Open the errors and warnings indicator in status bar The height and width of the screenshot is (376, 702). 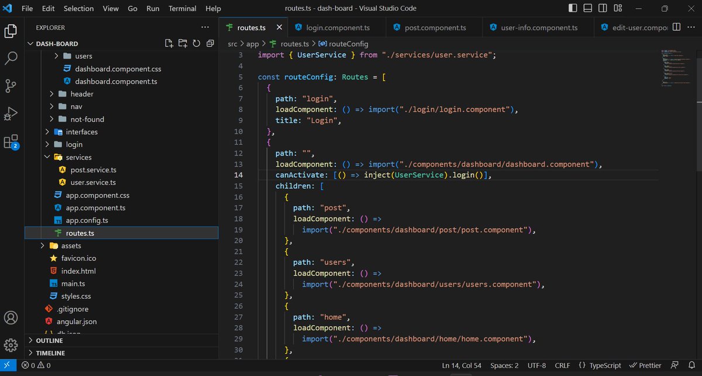pos(36,365)
